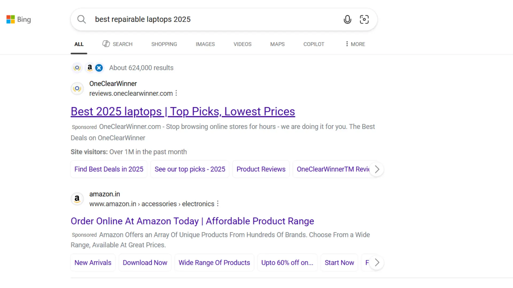Screen dimensions: 513x288
Task: Open the COPILOT tab
Action: click(x=313, y=44)
